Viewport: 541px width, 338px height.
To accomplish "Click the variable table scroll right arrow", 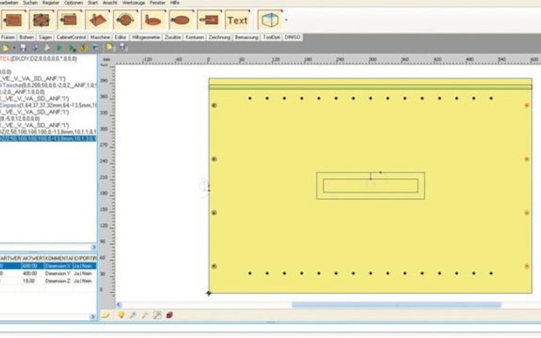I will [x=93, y=316].
